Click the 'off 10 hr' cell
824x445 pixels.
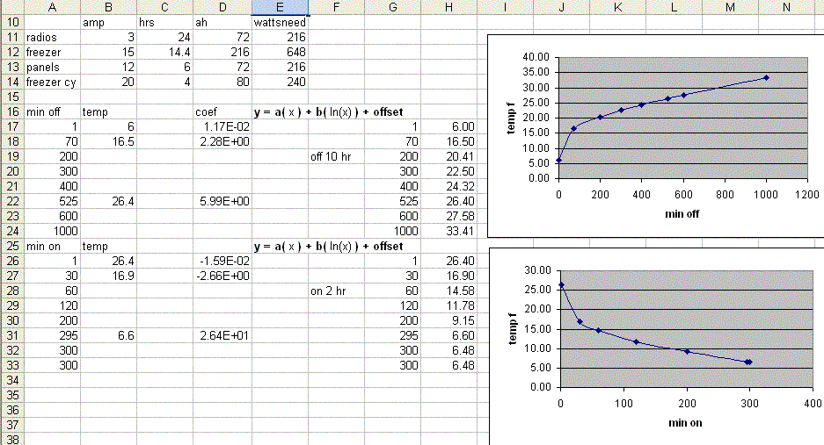[336, 156]
